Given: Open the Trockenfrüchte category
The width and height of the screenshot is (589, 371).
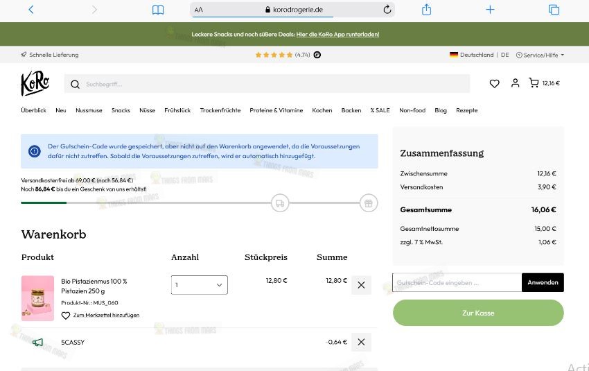Looking at the screenshot, I should 220,110.
